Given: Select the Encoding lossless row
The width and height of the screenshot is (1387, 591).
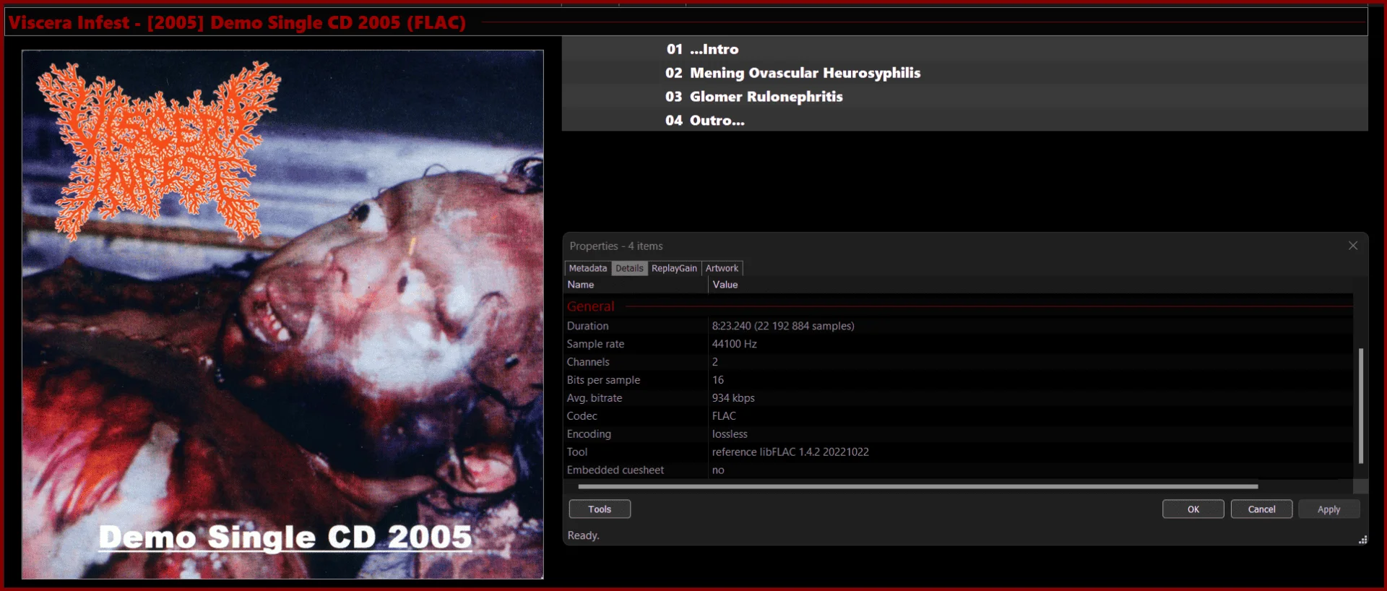Looking at the screenshot, I should tap(958, 434).
